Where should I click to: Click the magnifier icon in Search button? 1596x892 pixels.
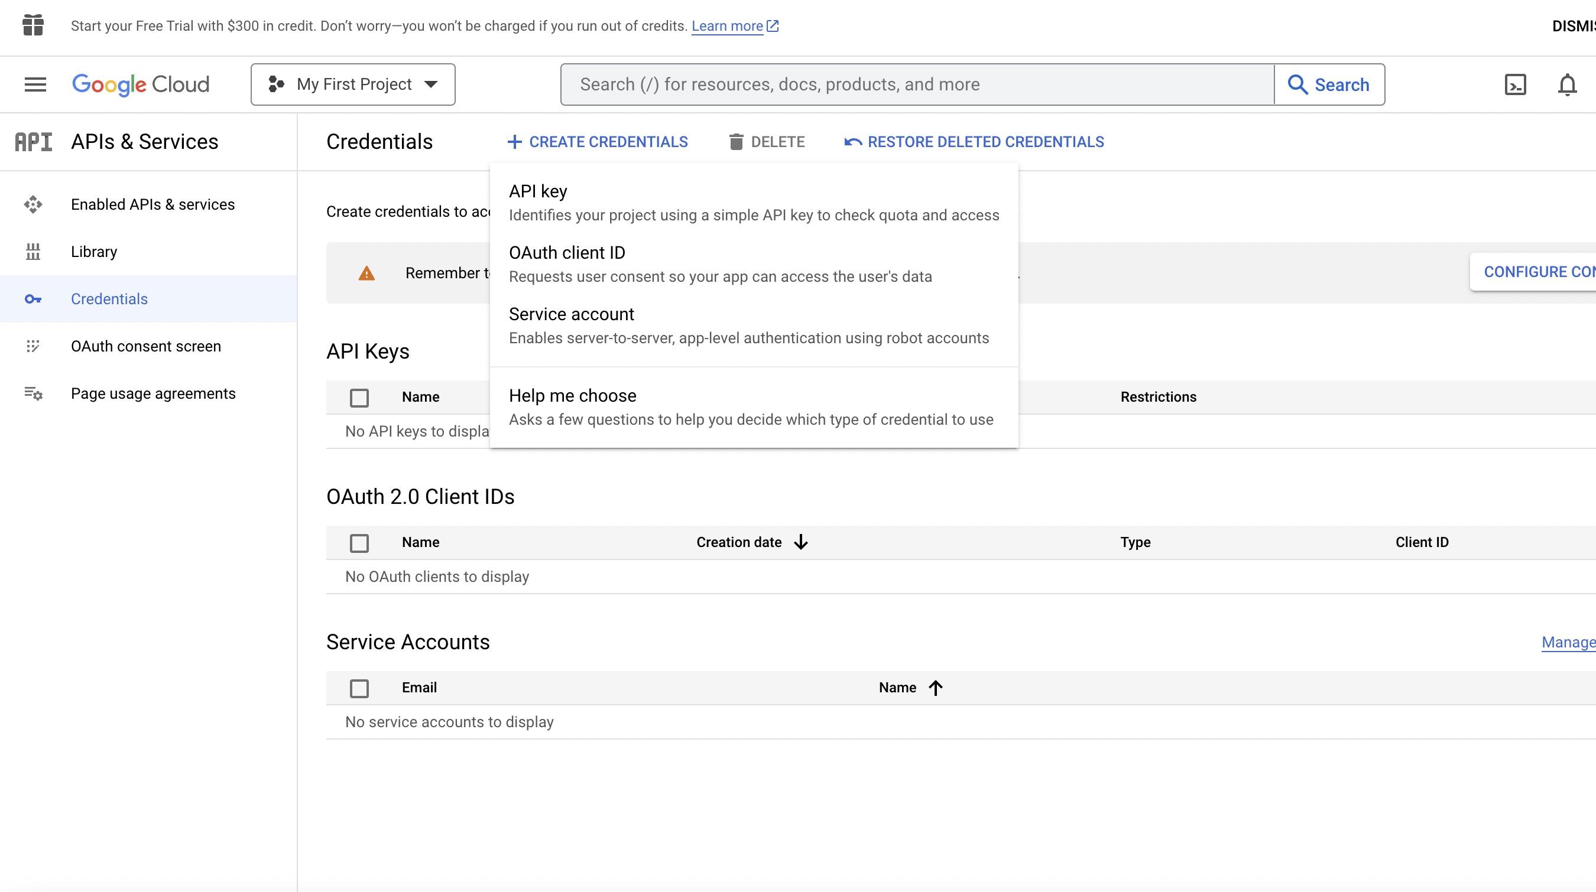(1297, 84)
